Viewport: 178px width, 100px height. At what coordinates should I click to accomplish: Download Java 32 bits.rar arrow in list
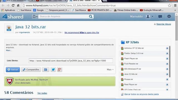(167, 74)
